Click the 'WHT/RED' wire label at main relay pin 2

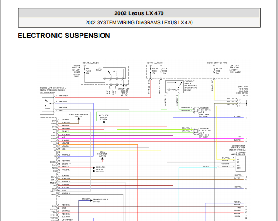63,96
